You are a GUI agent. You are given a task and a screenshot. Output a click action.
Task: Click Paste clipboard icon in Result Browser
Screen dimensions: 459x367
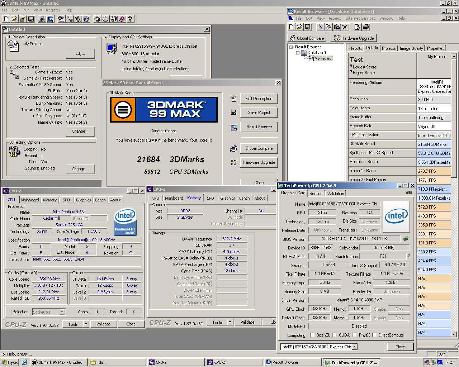337,27
